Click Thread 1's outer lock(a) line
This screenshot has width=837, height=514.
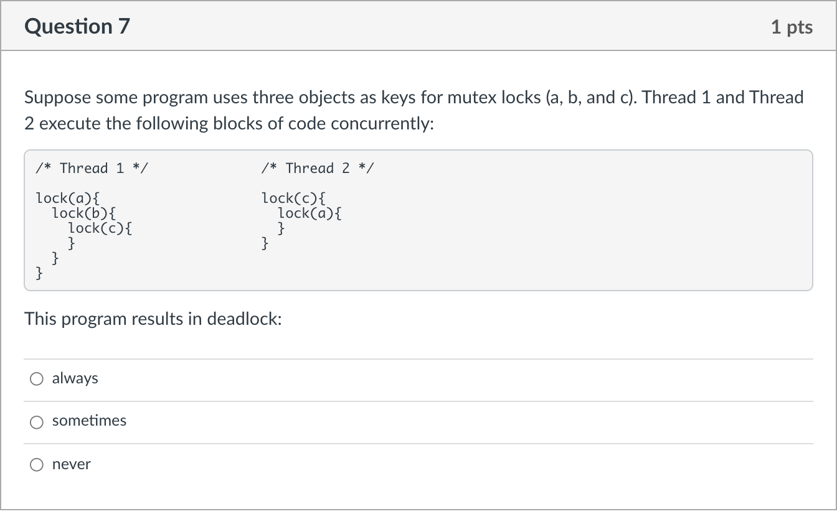(x=68, y=199)
